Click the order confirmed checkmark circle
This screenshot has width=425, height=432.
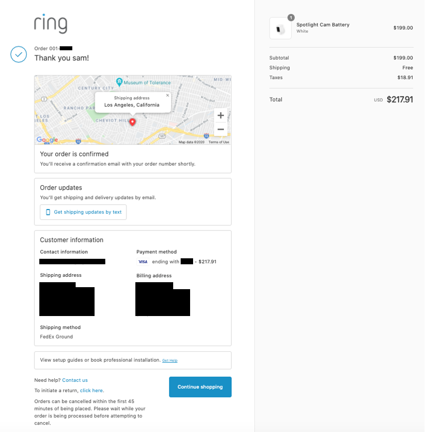point(18,54)
